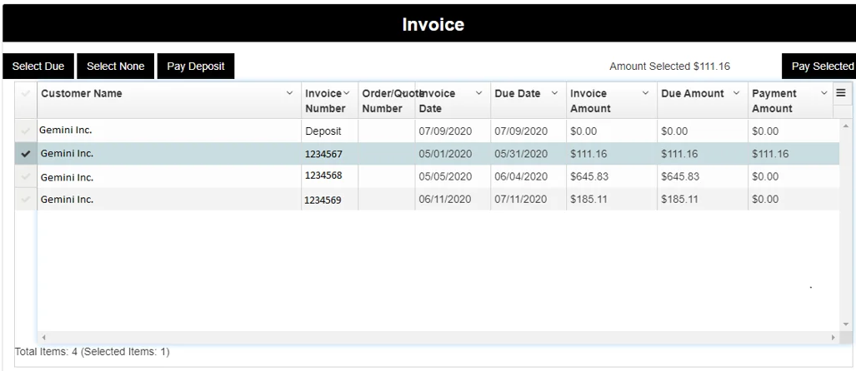Open Customer Name column dropdown arrow
The height and width of the screenshot is (371, 856).
pyautogui.click(x=289, y=93)
